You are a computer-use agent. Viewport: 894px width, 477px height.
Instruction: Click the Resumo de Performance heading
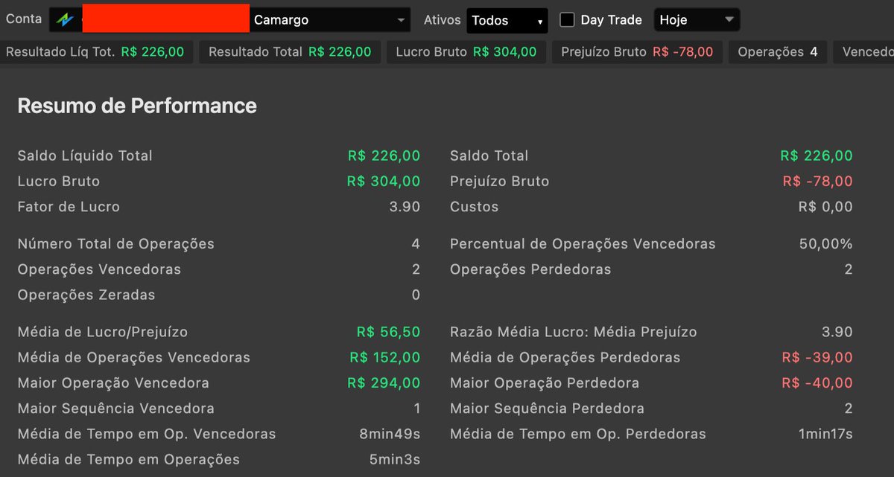(x=137, y=106)
